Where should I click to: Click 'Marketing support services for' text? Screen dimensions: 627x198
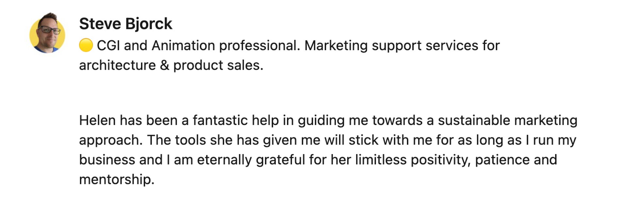[402, 45]
